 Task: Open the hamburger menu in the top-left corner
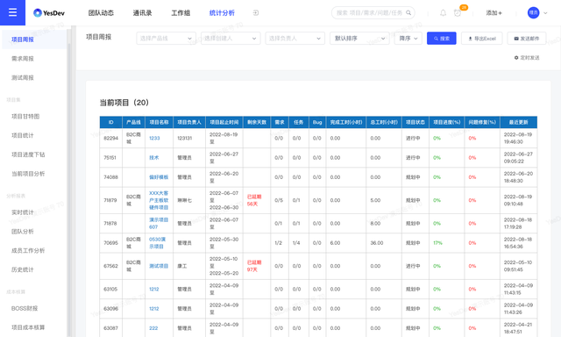point(12,12)
